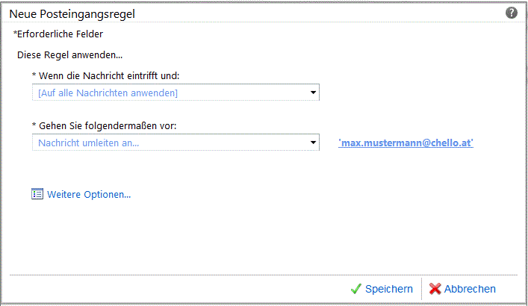Cancel the rule with Abbrechen
Image resolution: width=528 pixels, height=306 pixels.
(x=470, y=289)
